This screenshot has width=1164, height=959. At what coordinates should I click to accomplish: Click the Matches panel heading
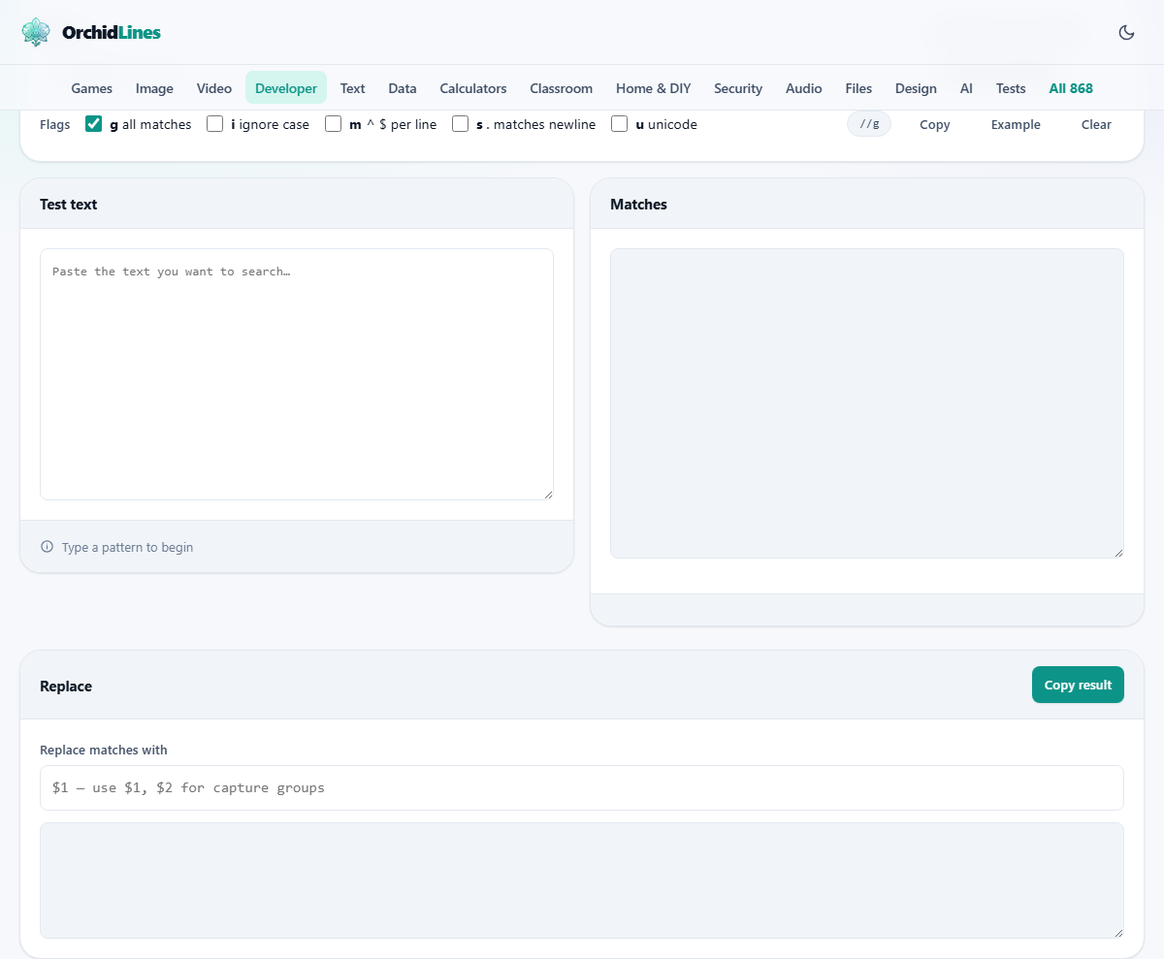638,204
